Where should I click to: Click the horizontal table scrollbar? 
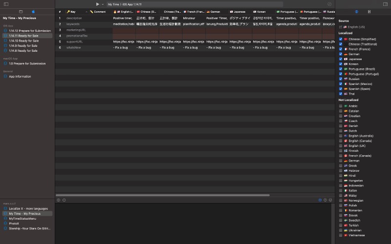click(x=163, y=195)
